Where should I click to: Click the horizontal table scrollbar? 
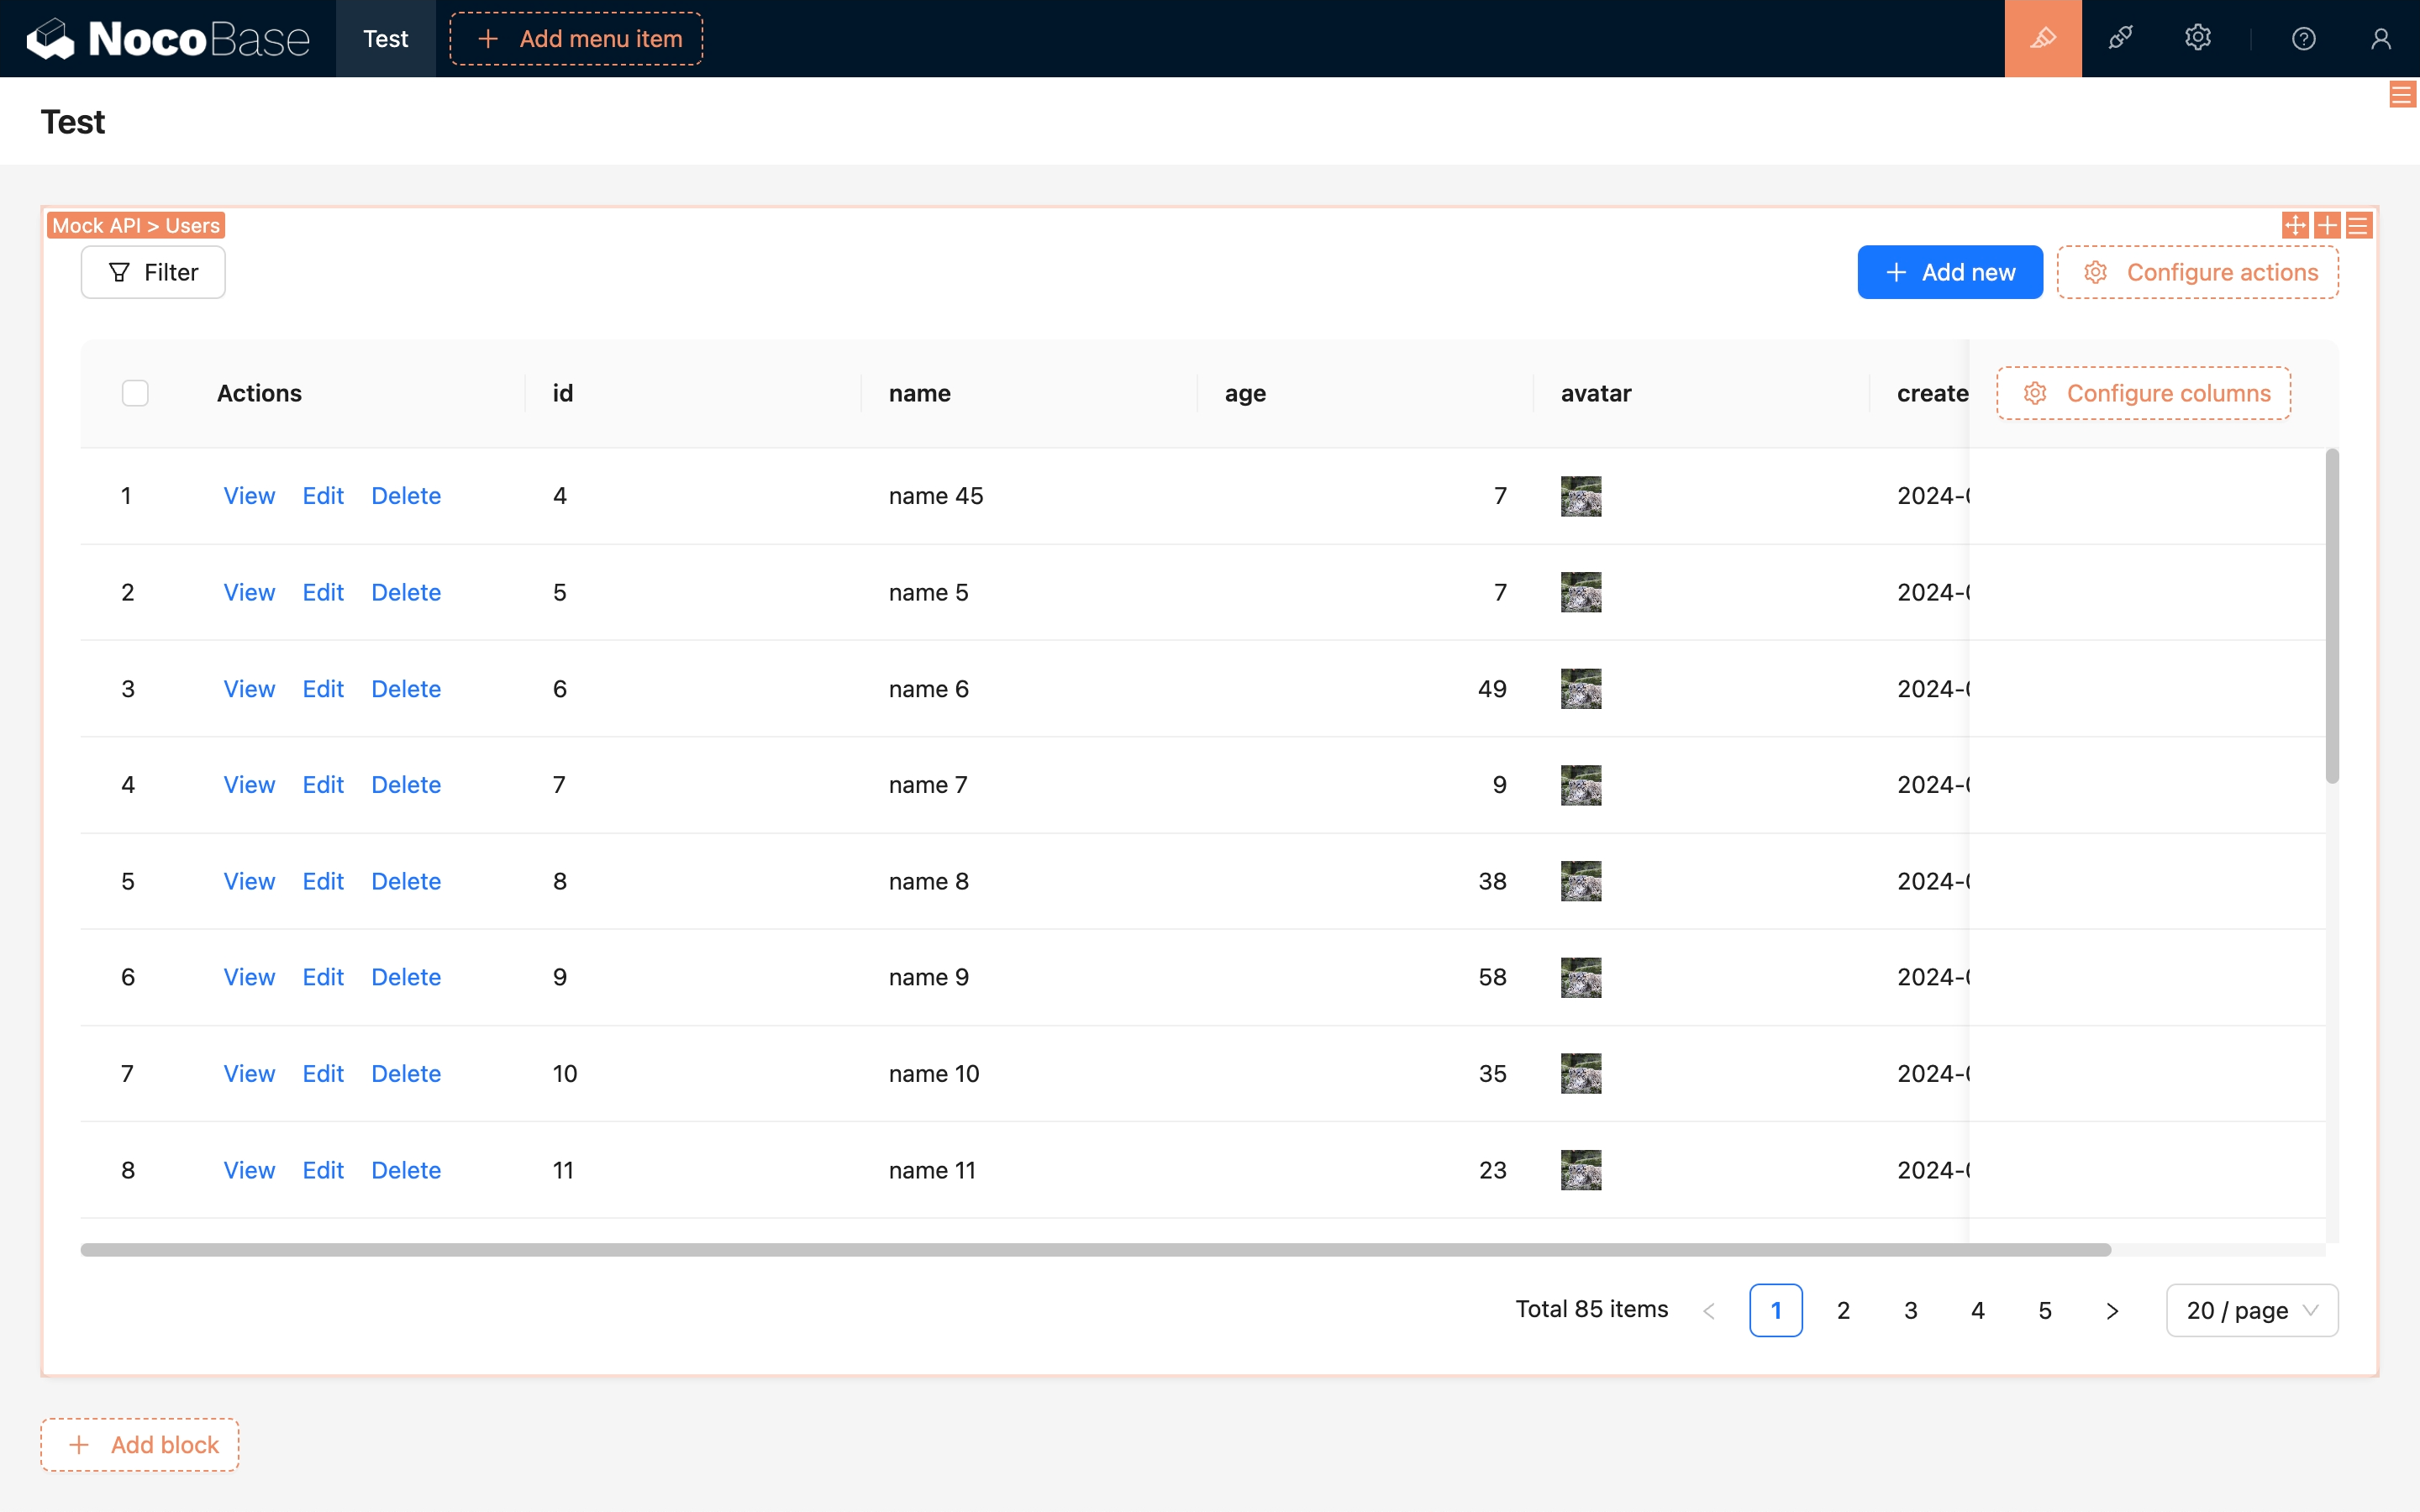1095,1250
